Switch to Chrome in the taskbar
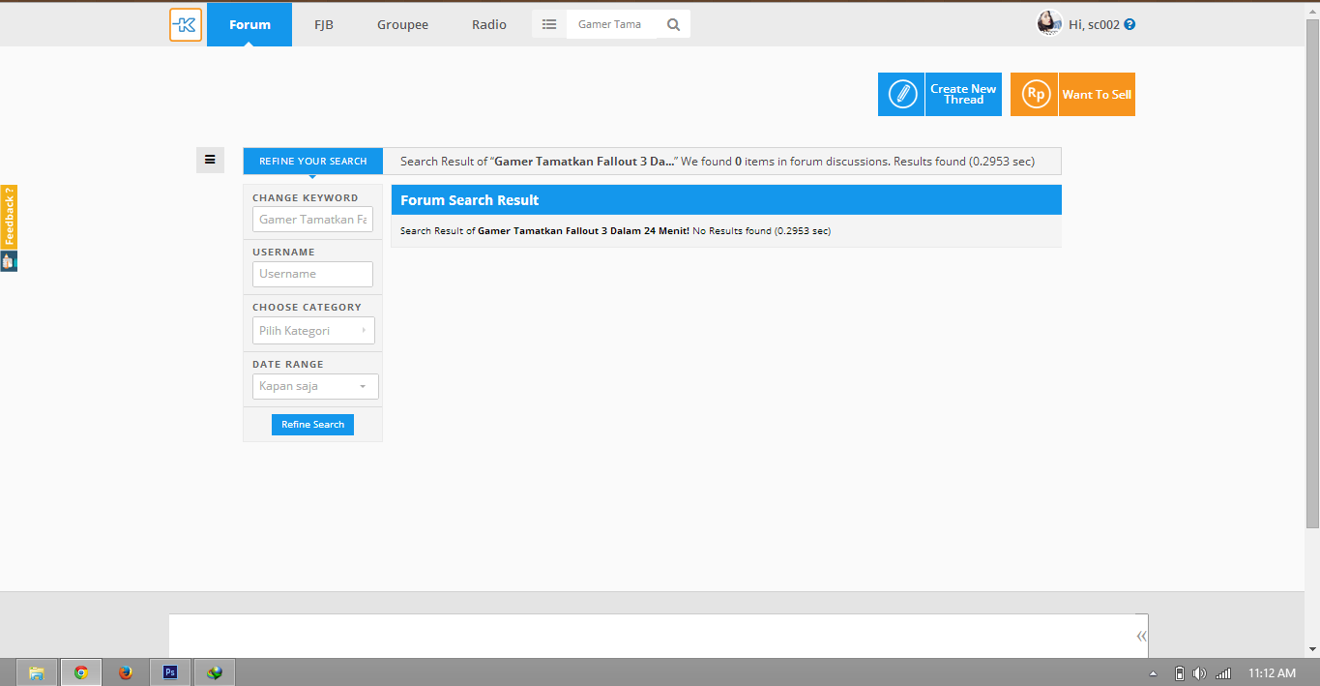Image resolution: width=1320 pixels, height=686 pixels. (81, 672)
